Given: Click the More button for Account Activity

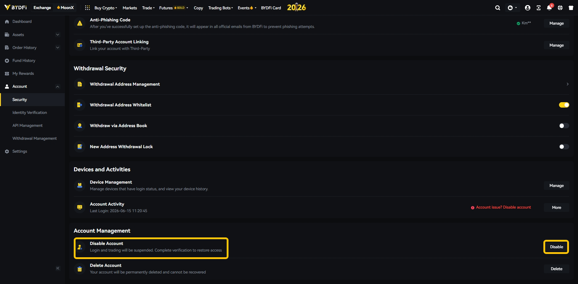Looking at the screenshot, I should [x=556, y=207].
